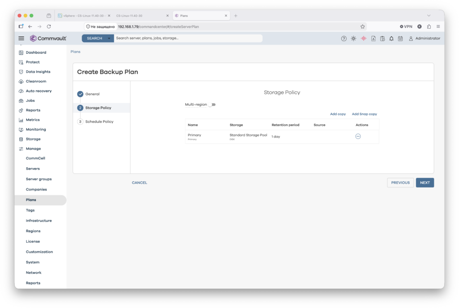Go to Schedule Policy wizard step
Image resolution: width=459 pixels, height=308 pixels.
coord(95,122)
